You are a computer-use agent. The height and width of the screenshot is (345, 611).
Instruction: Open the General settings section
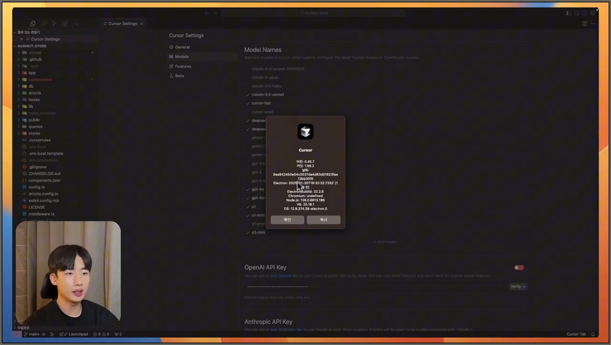[x=182, y=47]
